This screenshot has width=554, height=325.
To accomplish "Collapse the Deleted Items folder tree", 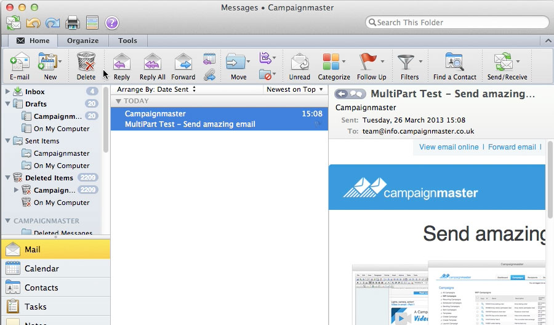I will [x=7, y=178].
